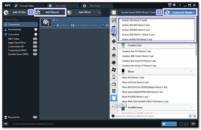Choose iRiver U10/Clix Movie (*.avi)
The height and width of the screenshot is (130, 201).
pyautogui.click(x=135, y=82)
